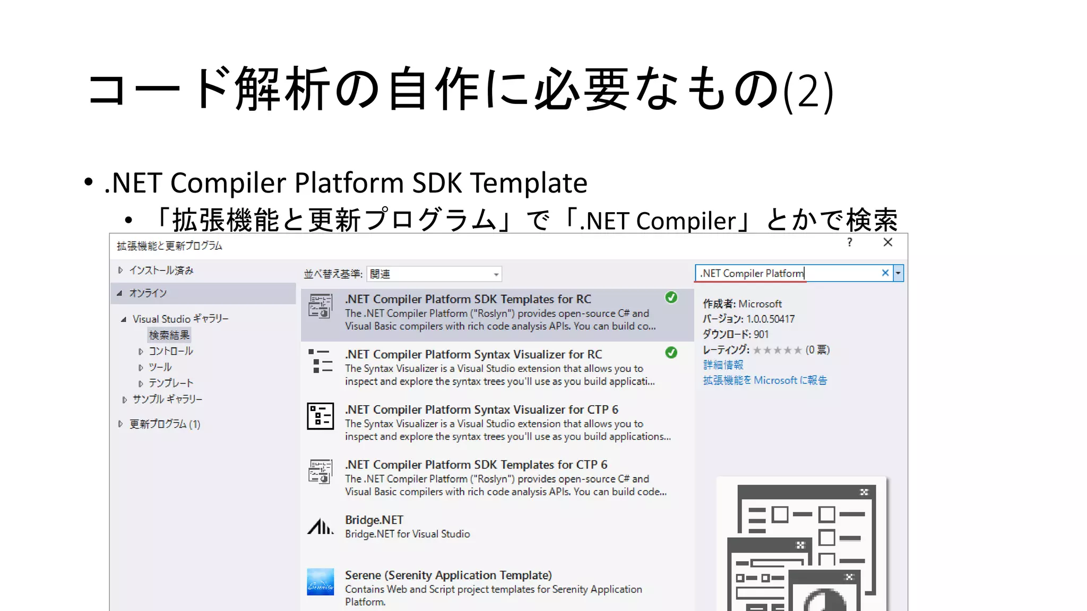
Task: Select the Bridge.NET result title
Action: click(374, 520)
